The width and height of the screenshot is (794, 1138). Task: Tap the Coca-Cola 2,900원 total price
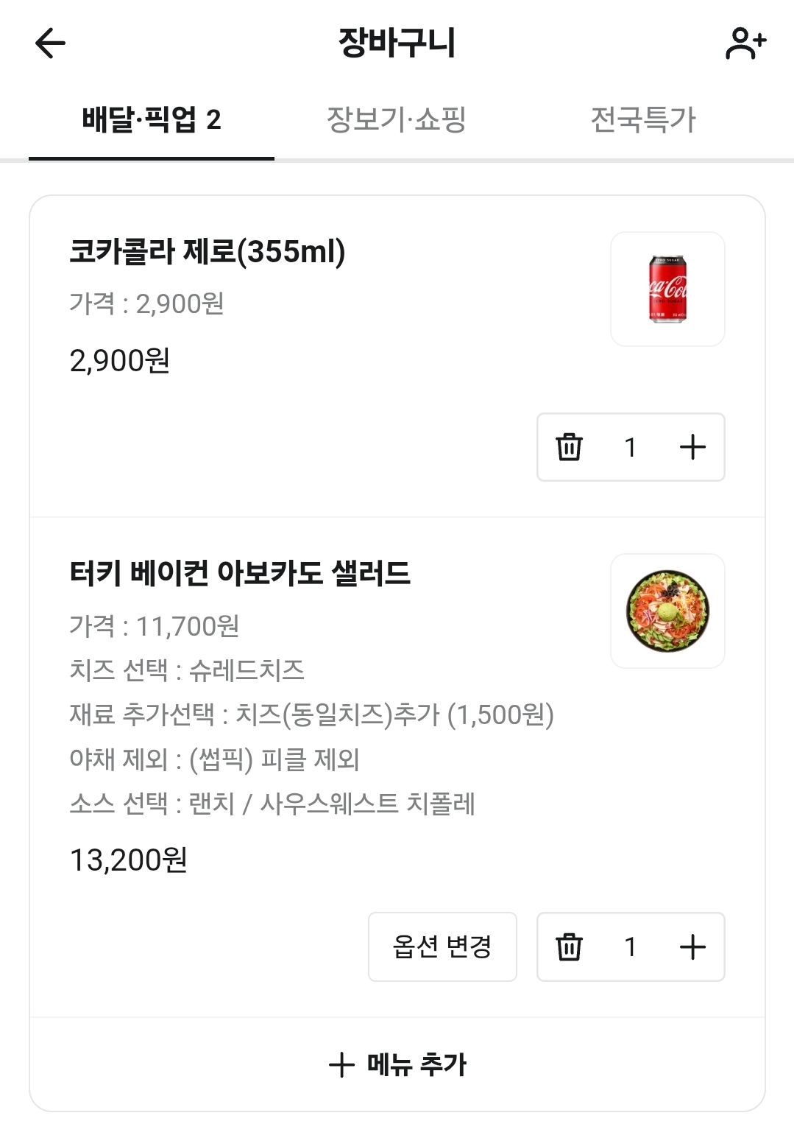[x=120, y=361]
